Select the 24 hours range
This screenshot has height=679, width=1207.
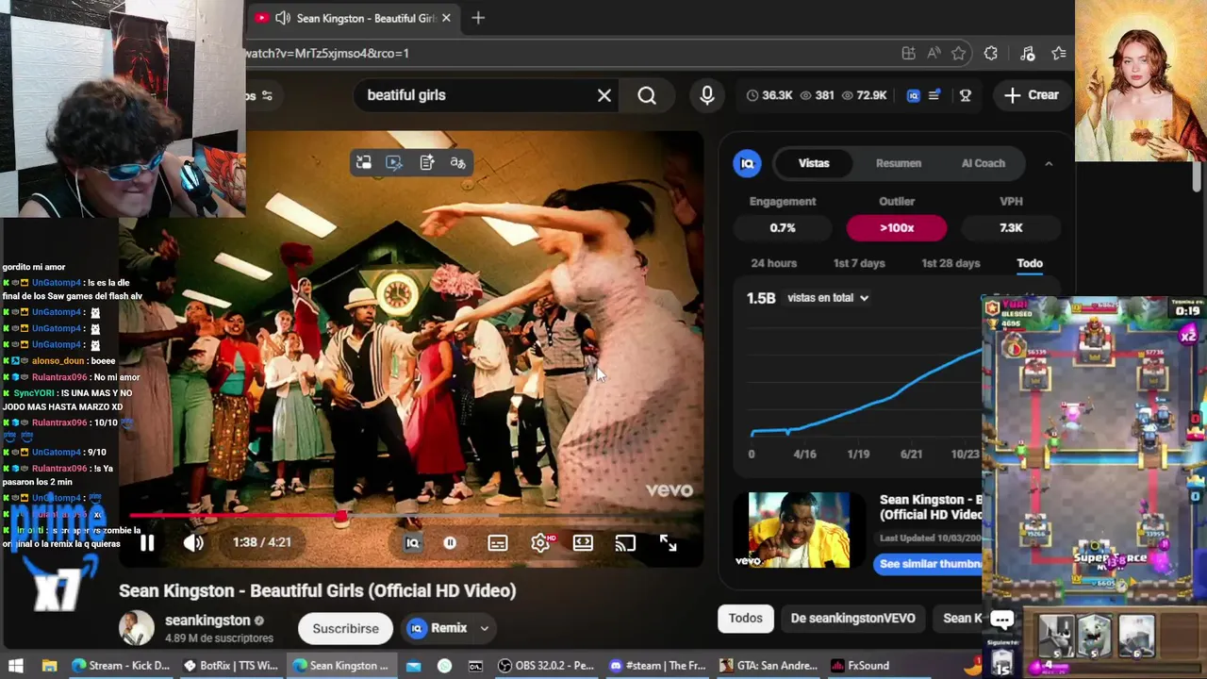click(774, 263)
